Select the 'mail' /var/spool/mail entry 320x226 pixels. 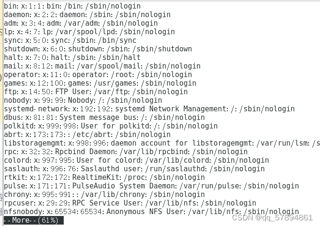click(102, 66)
